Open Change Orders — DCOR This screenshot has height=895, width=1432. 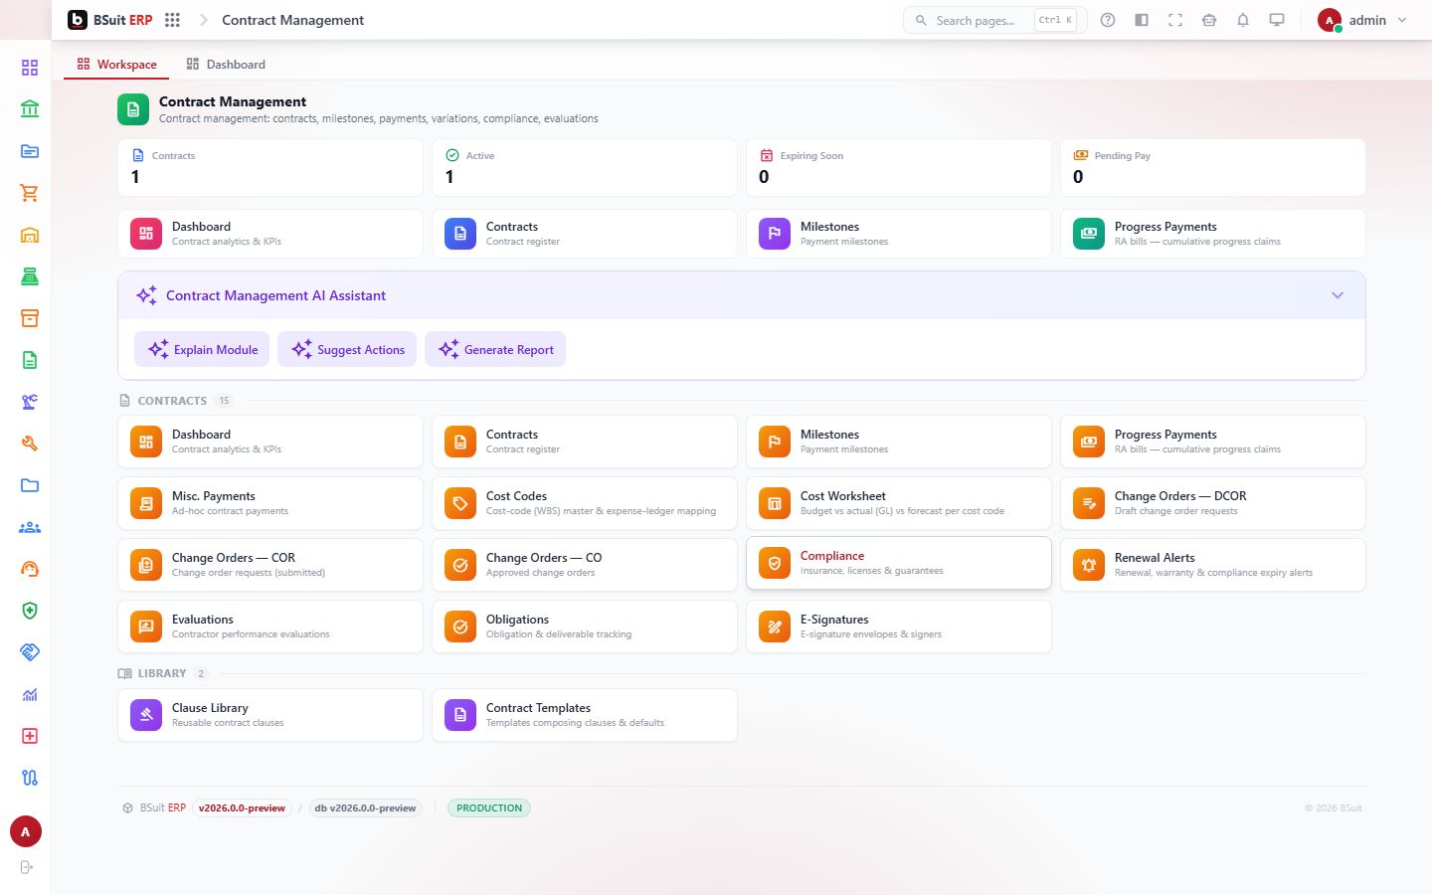coord(1213,503)
